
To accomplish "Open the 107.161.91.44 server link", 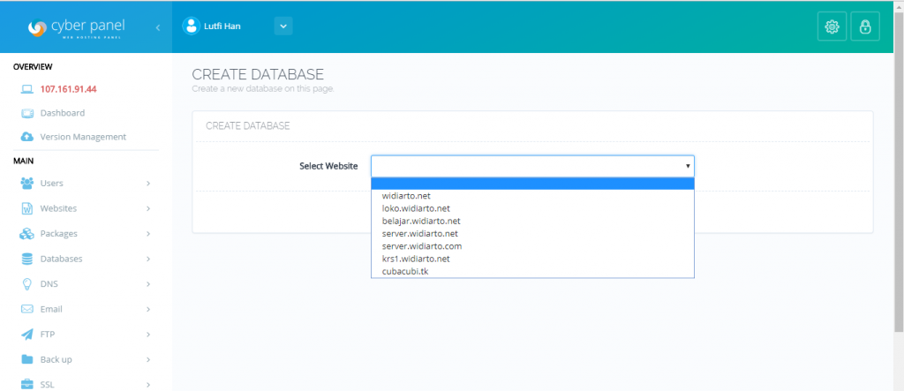I will pos(68,89).
